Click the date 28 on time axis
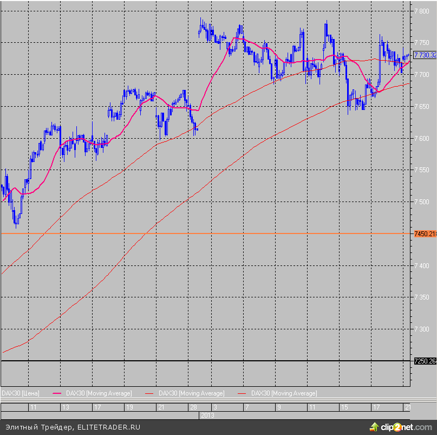The height and width of the screenshot is (435, 437). coord(192,407)
